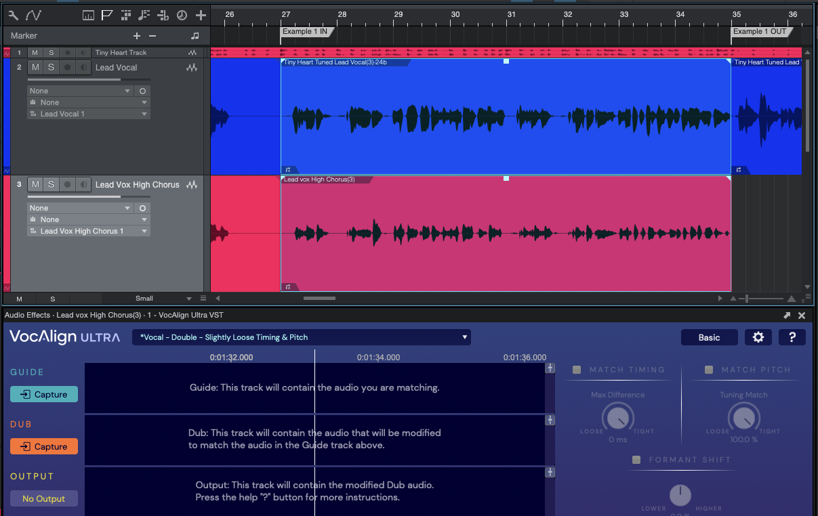Switch to Basic view in VocAlign
This screenshot has width=818, height=516.
[x=709, y=337]
